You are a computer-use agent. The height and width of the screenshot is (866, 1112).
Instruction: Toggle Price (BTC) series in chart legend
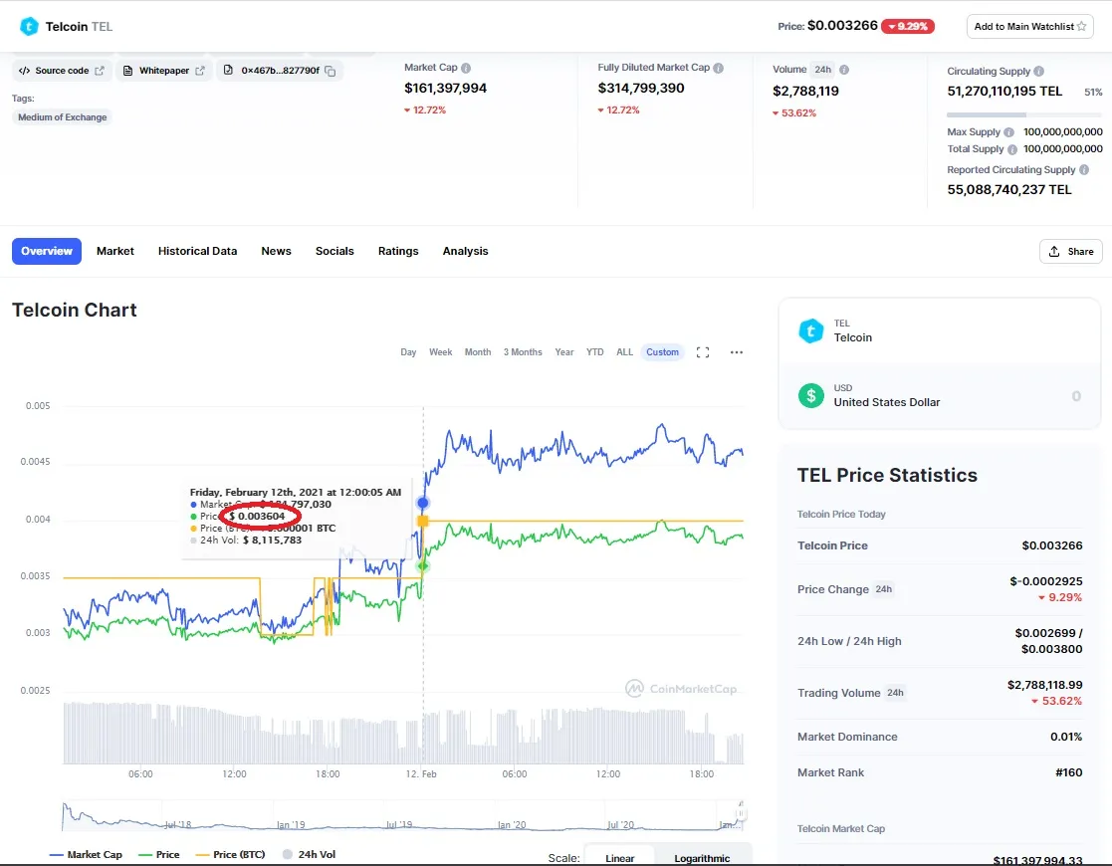coord(230,855)
